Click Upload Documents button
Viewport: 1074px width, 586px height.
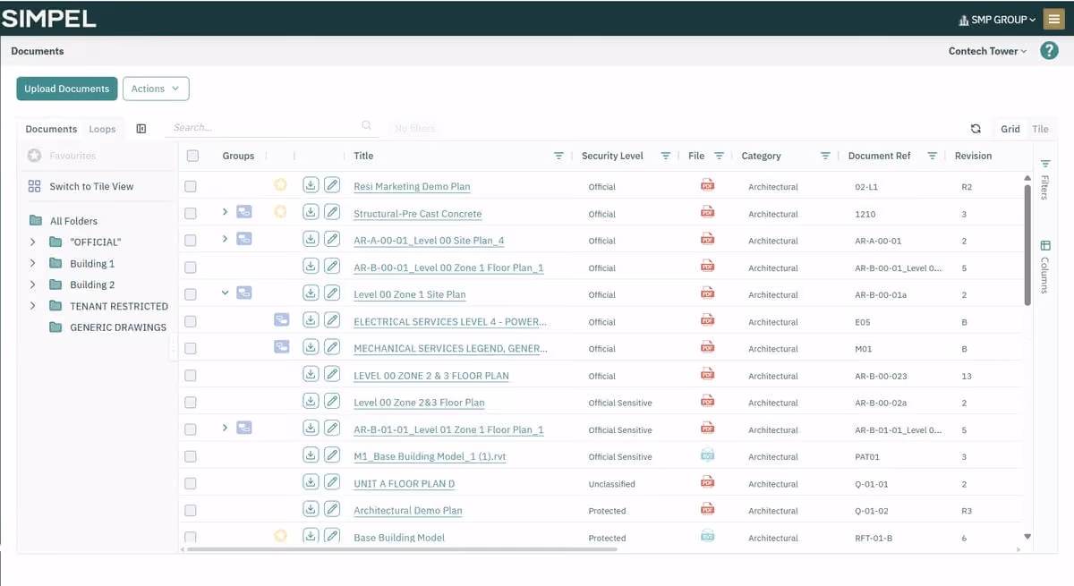(67, 89)
